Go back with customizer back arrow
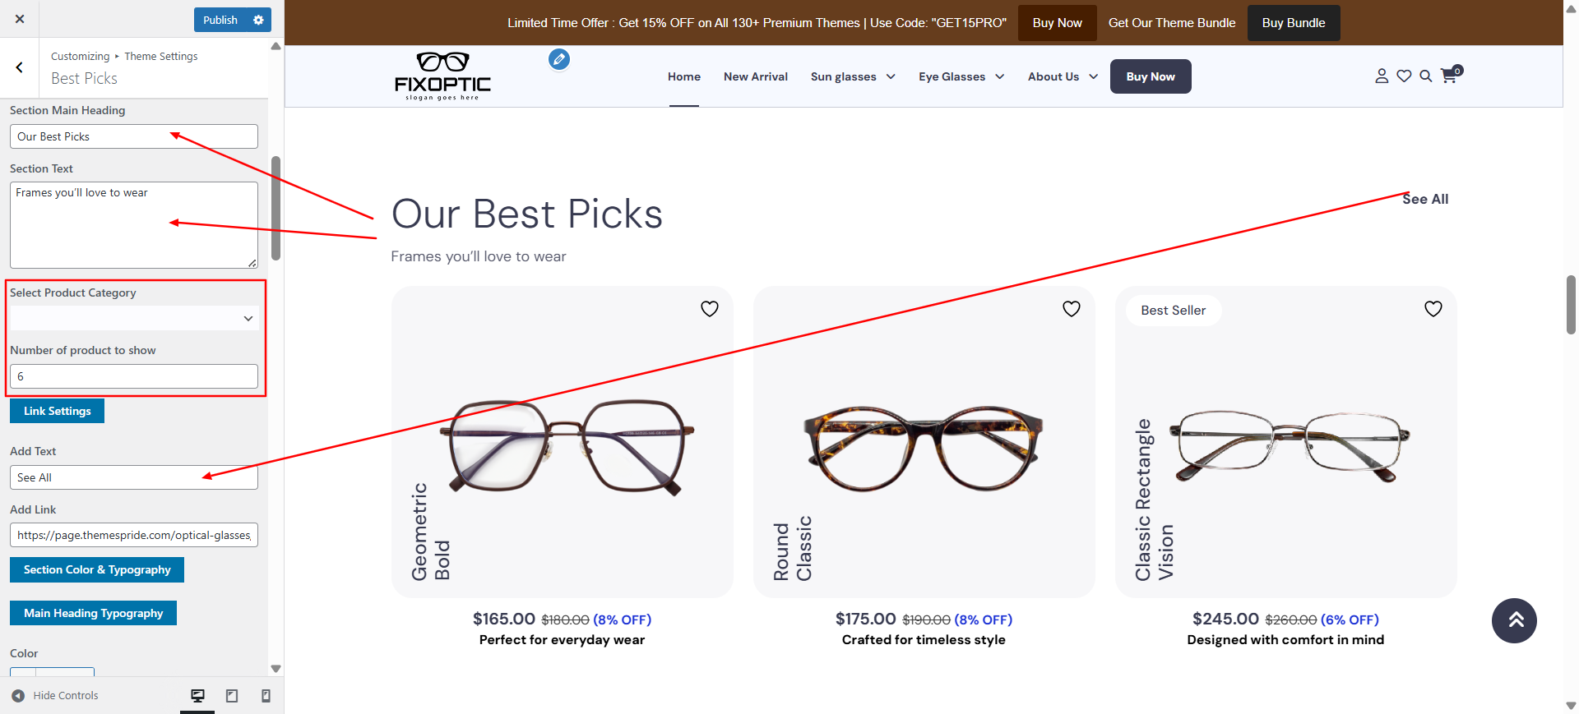1579x714 pixels. click(19, 67)
